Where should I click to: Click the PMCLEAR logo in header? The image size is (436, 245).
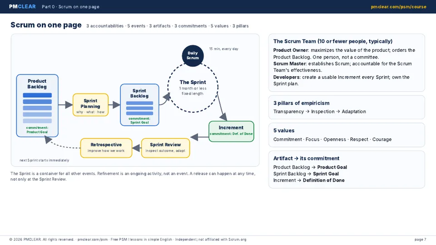22,6
